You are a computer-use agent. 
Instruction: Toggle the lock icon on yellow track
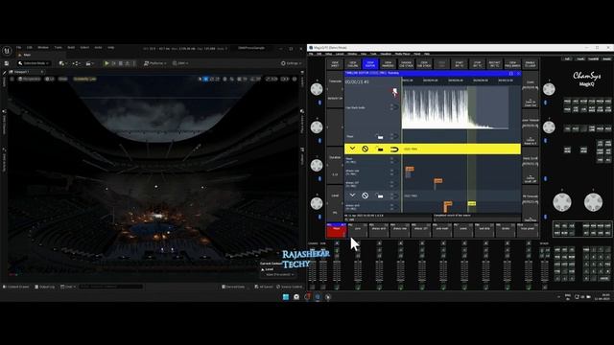tap(379, 149)
